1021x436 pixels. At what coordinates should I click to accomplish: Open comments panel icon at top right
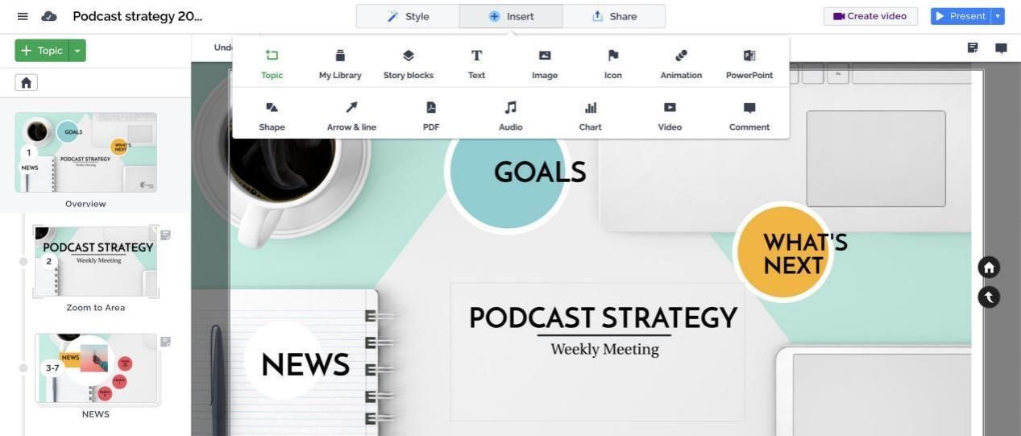point(1001,48)
